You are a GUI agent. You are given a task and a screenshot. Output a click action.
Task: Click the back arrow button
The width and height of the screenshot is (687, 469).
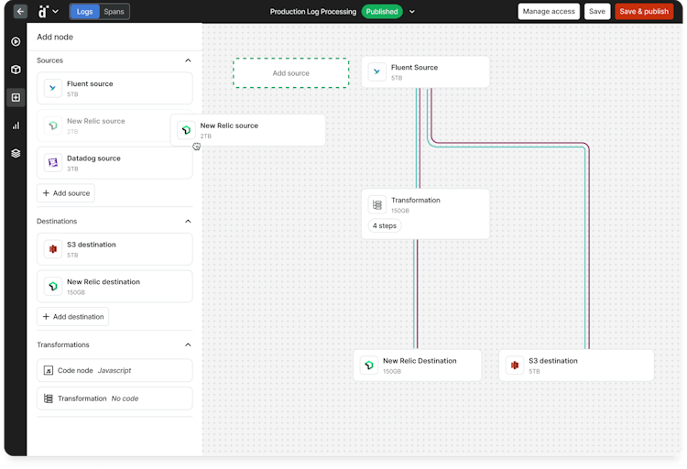(20, 11)
